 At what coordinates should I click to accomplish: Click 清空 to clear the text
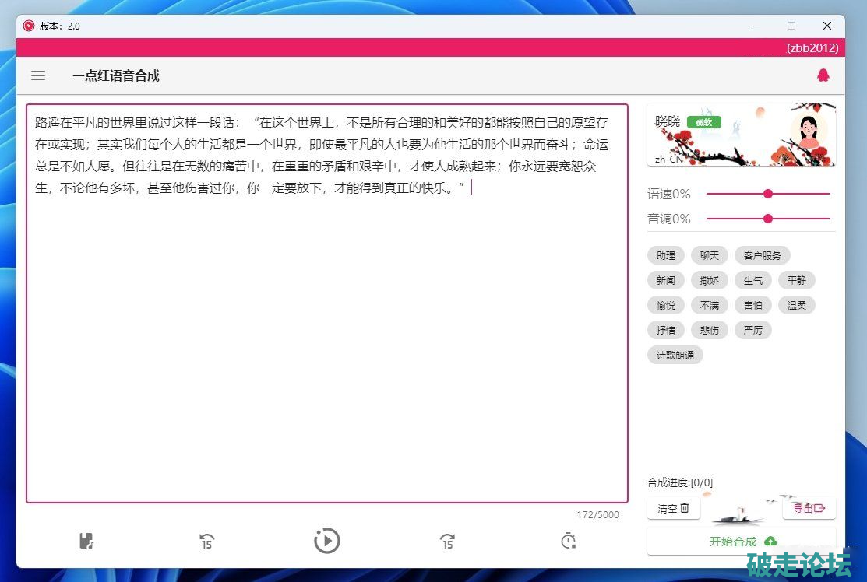672,508
